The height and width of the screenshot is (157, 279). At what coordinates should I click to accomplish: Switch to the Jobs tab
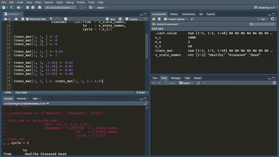[x=35, y=99]
